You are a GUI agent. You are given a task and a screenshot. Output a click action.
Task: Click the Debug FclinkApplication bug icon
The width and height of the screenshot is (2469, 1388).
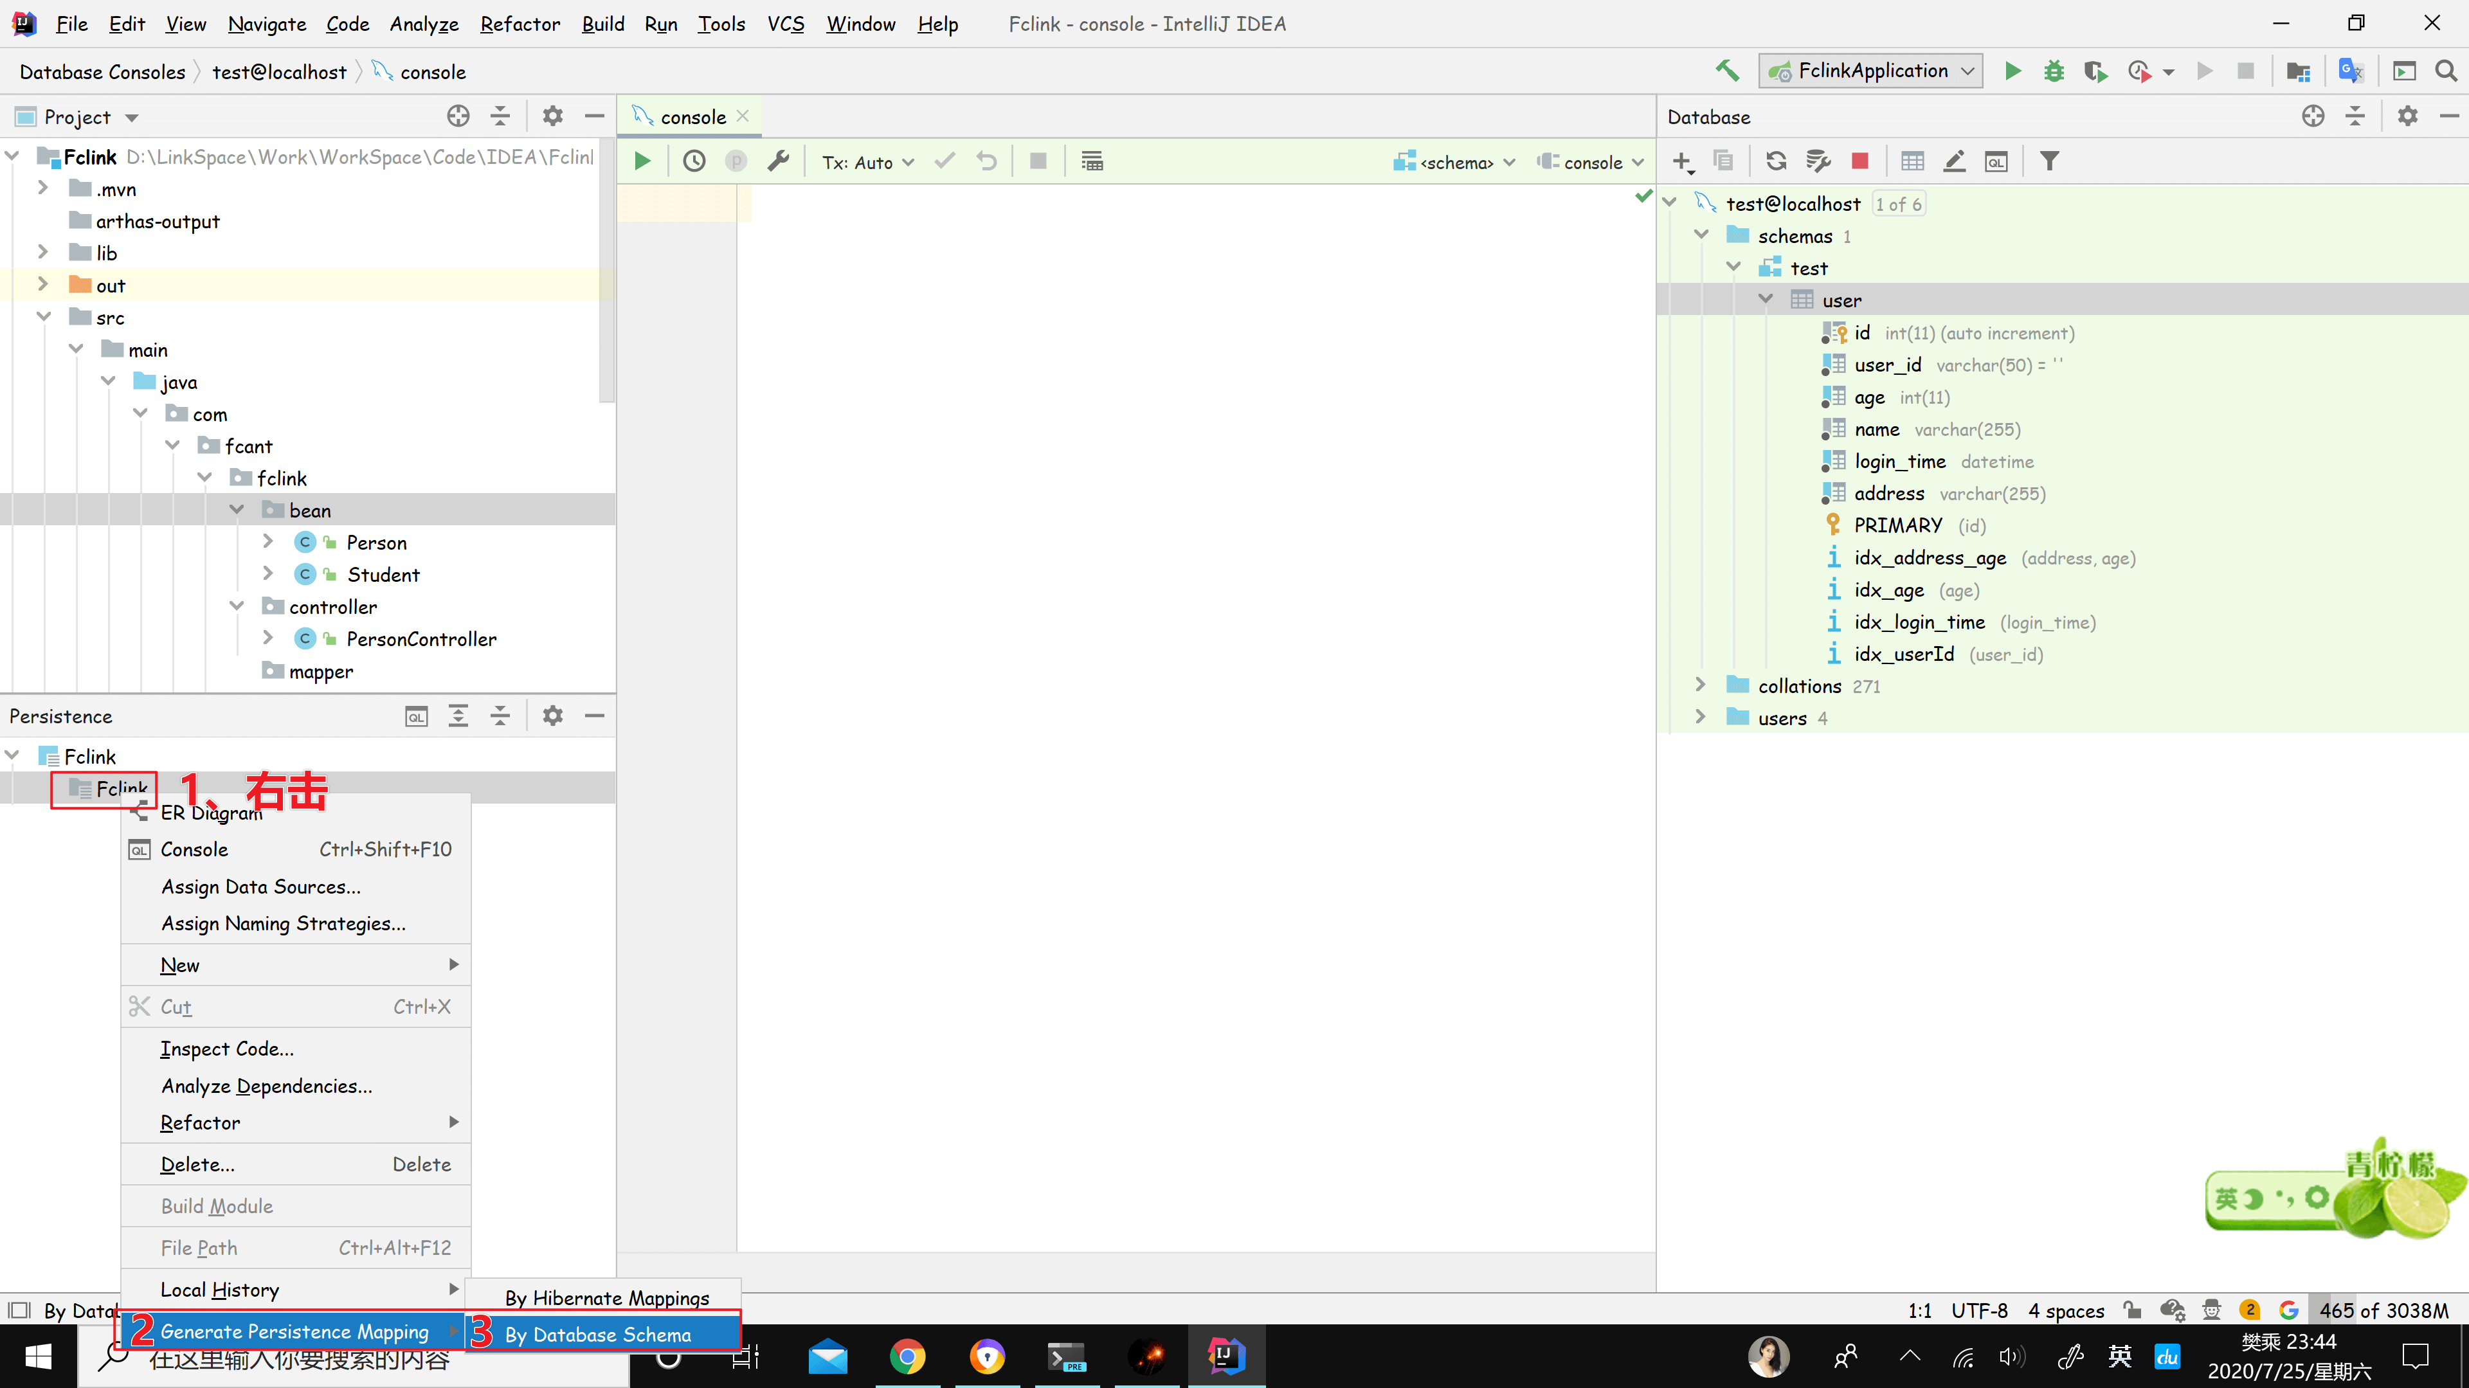point(2053,71)
